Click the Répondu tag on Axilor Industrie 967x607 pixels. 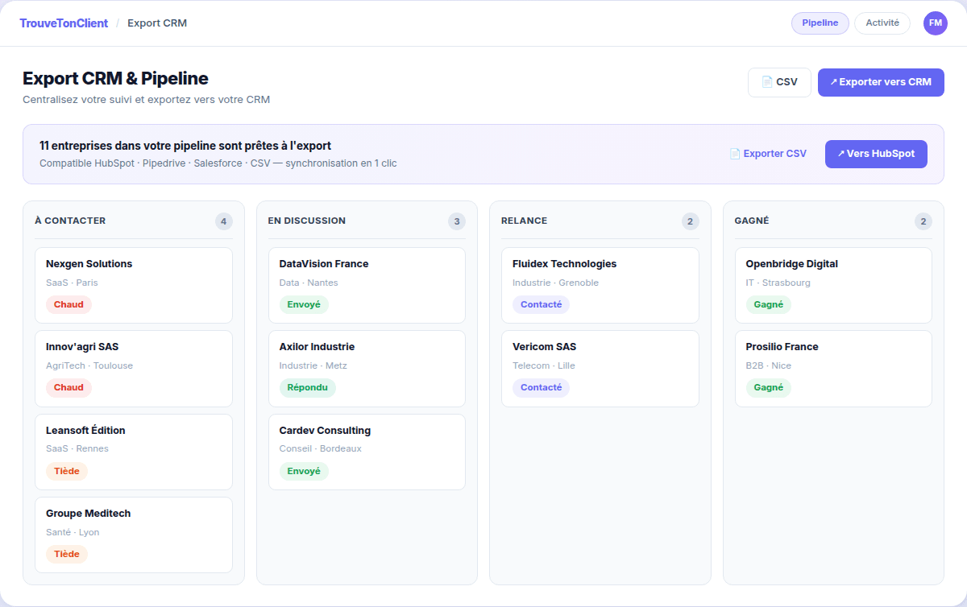click(x=308, y=387)
